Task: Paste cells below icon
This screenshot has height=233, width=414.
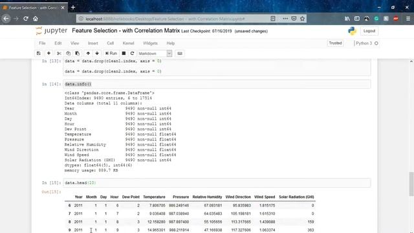Action: 78,53
